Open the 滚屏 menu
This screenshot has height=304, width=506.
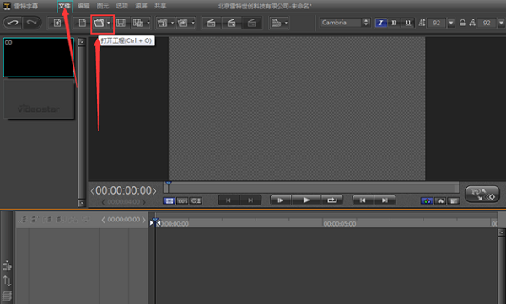click(141, 6)
